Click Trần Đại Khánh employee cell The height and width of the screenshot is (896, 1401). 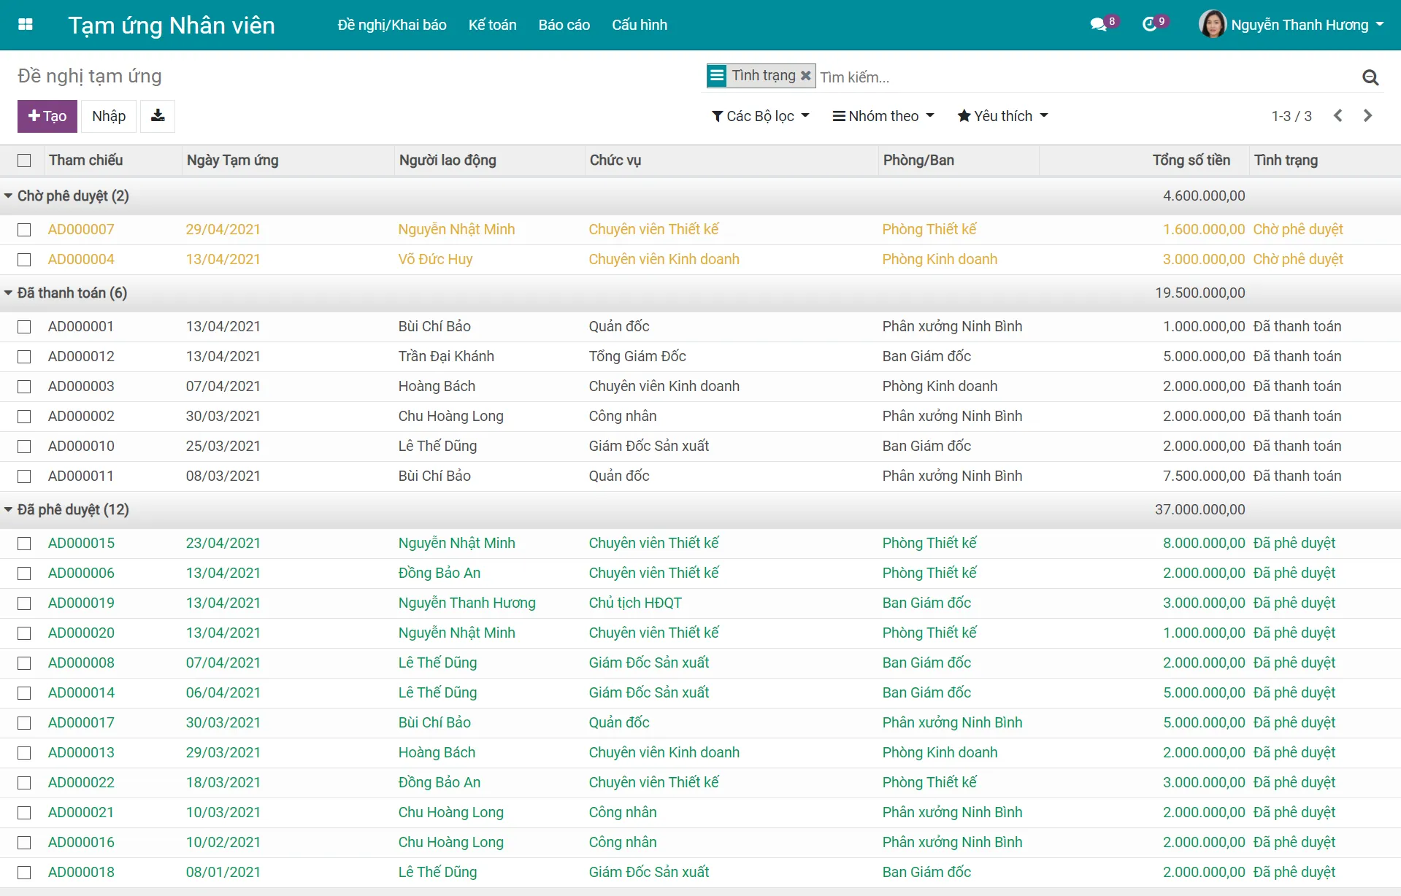click(x=446, y=357)
